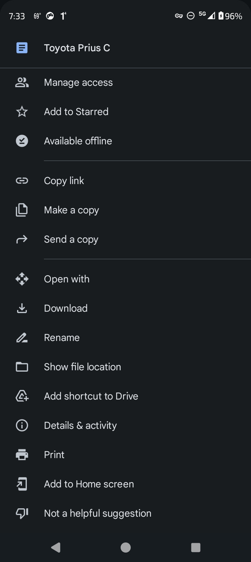This screenshot has height=562, width=251.
Task: Tap the Rename pencil icon
Action: tap(22, 337)
